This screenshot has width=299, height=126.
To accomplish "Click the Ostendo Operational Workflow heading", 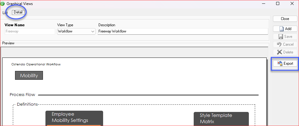I will coord(36,64).
